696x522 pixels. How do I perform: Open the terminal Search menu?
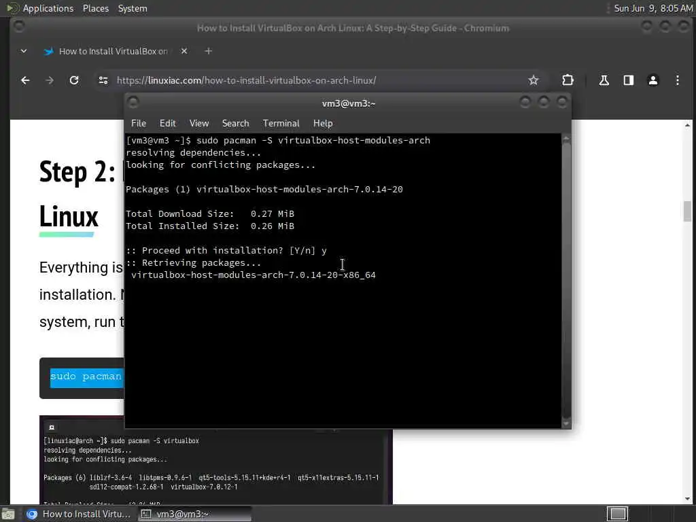[235, 124]
